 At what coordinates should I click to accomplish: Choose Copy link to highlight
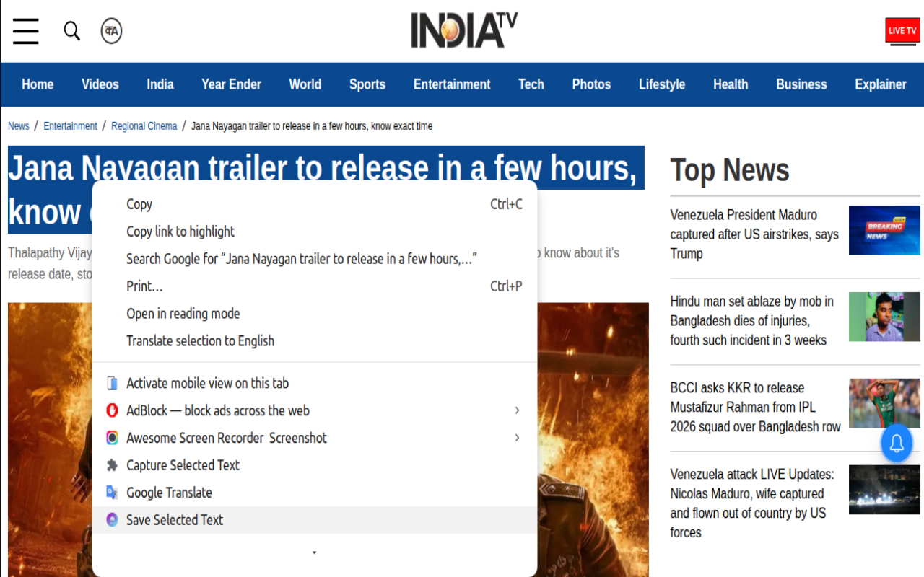coord(180,232)
